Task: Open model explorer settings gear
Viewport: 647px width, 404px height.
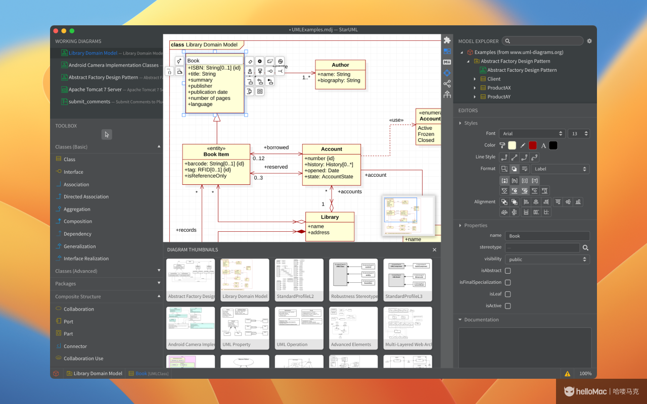Action: pyautogui.click(x=589, y=41)
